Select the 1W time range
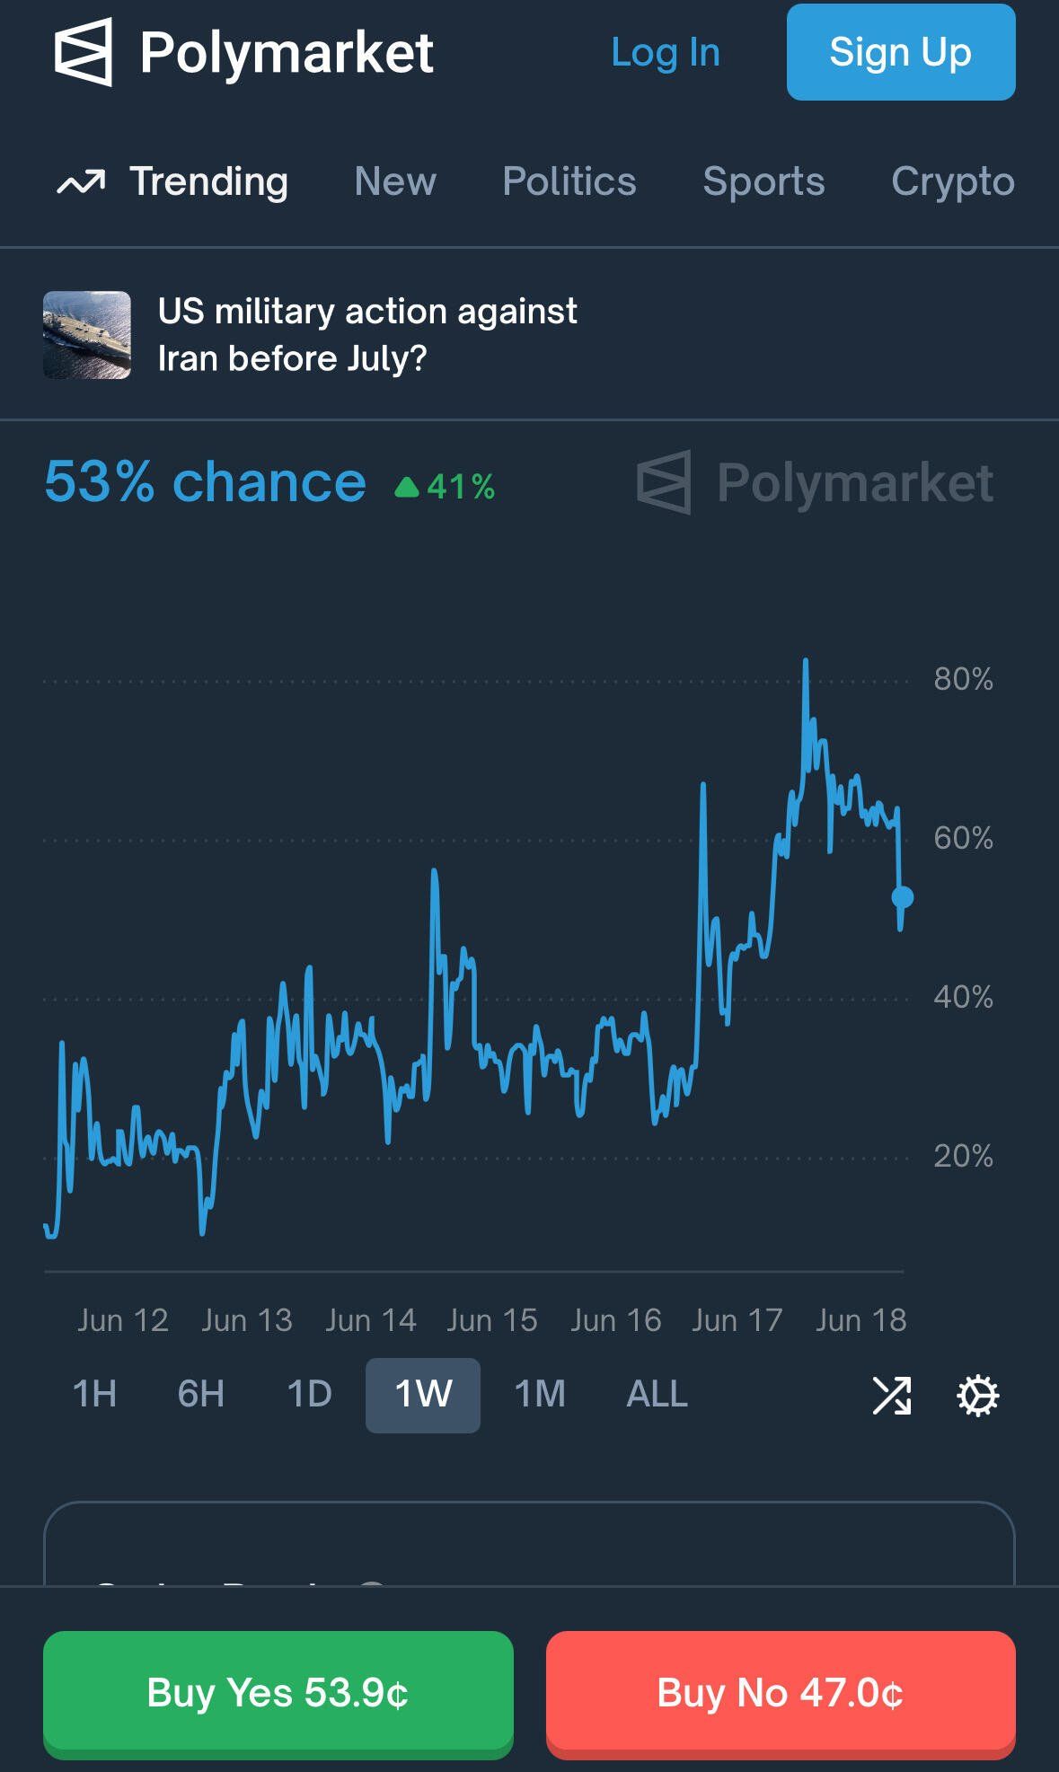Viewport: 1059px width, 1772px height. [423, 1394]
